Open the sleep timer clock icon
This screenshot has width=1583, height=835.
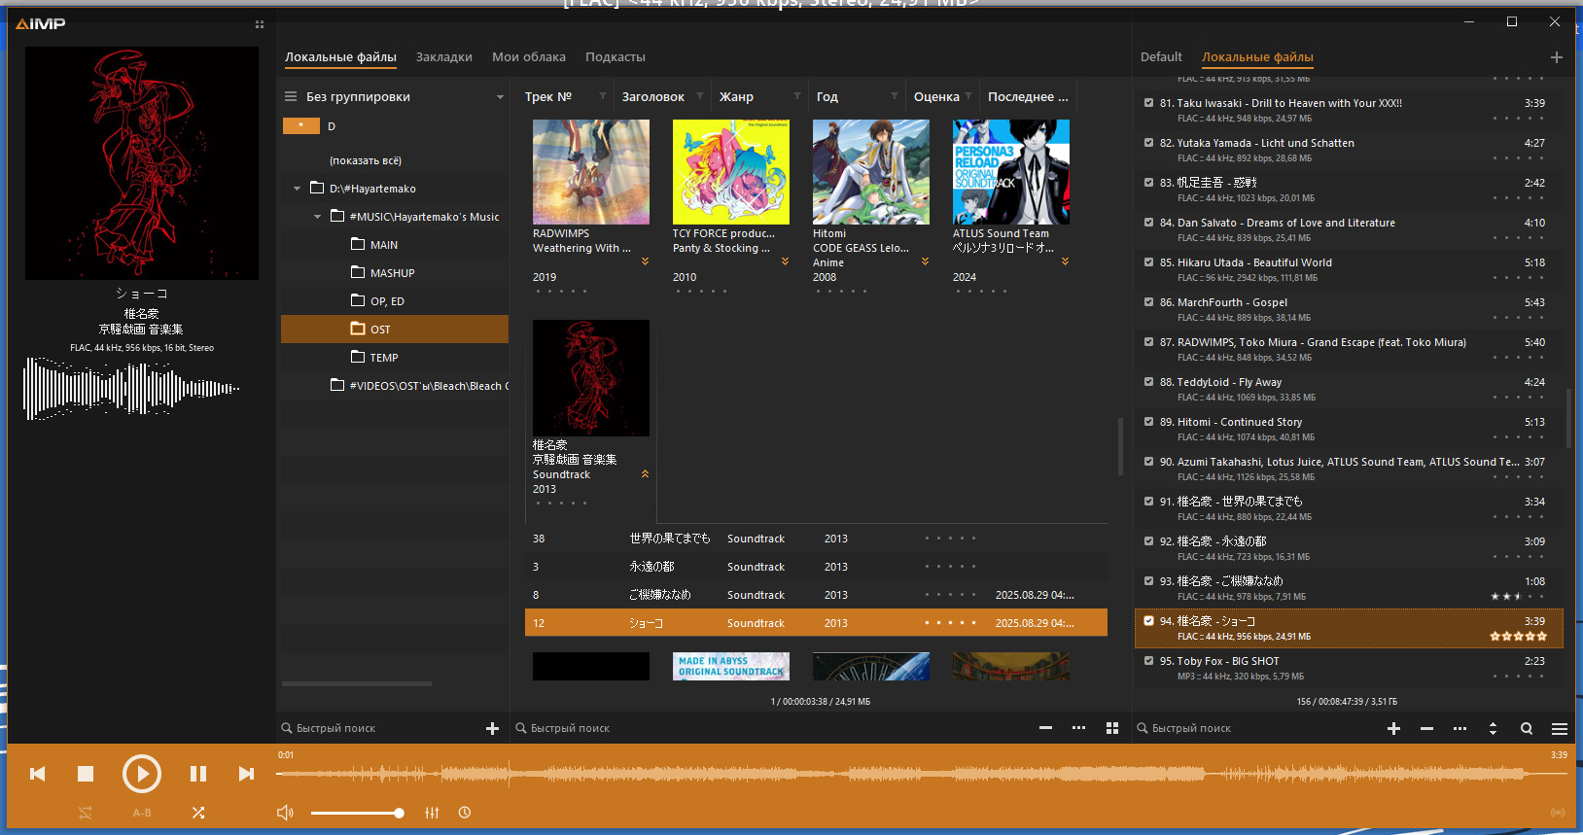click(x=465, y=813)
